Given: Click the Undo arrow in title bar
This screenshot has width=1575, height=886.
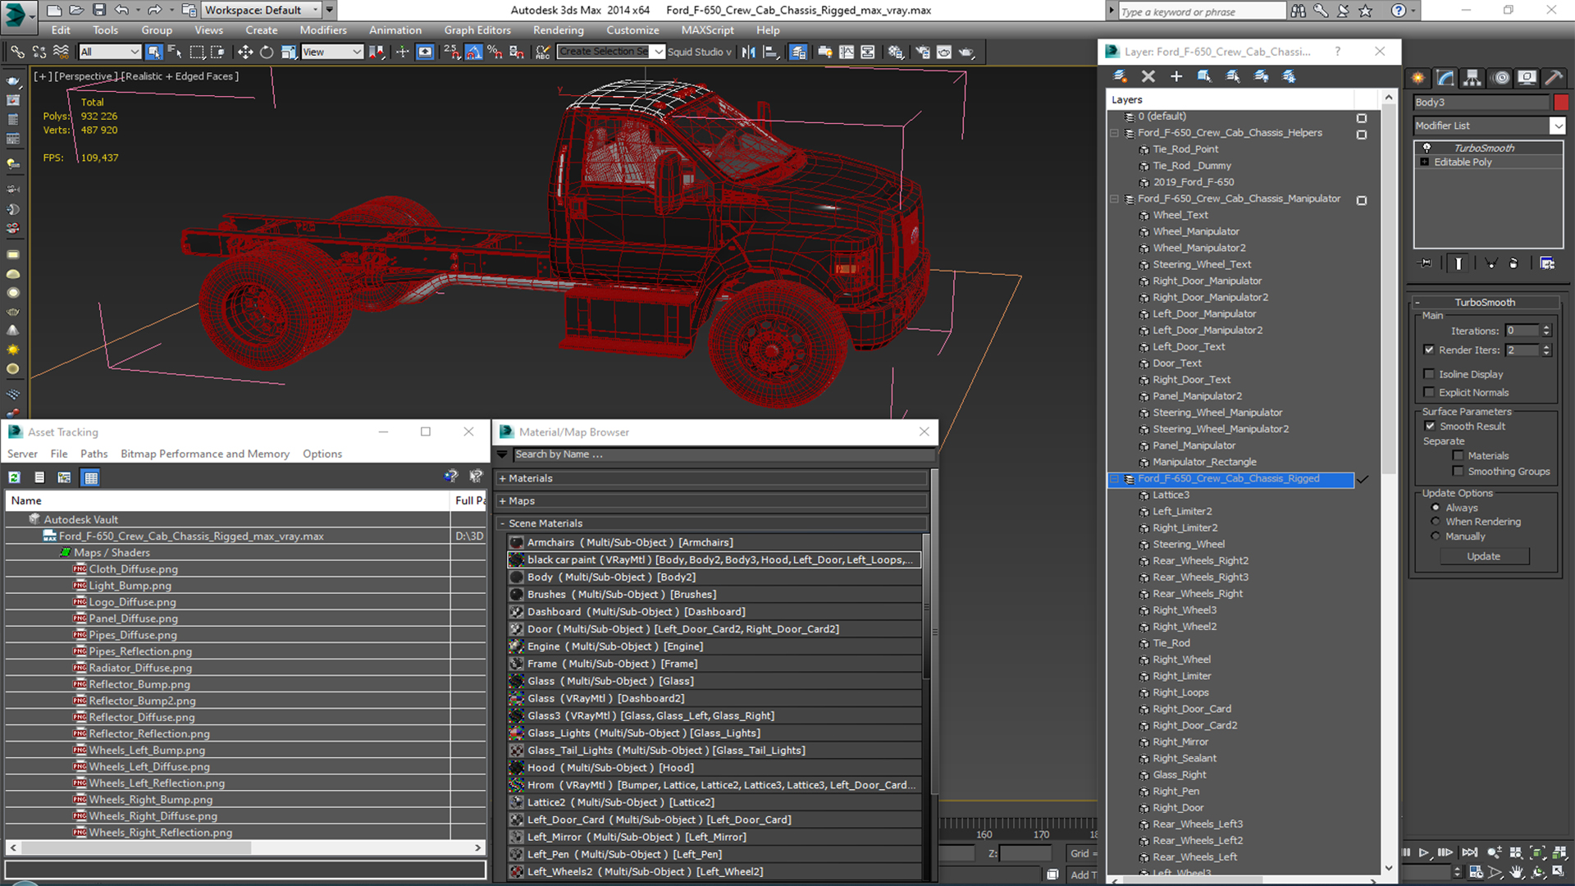Looking at the screenshot, I should [121, 10].
